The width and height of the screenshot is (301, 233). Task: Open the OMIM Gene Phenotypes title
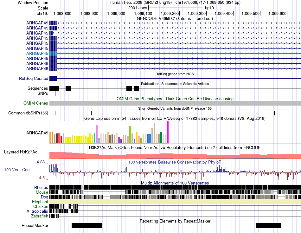coord(175,99)
